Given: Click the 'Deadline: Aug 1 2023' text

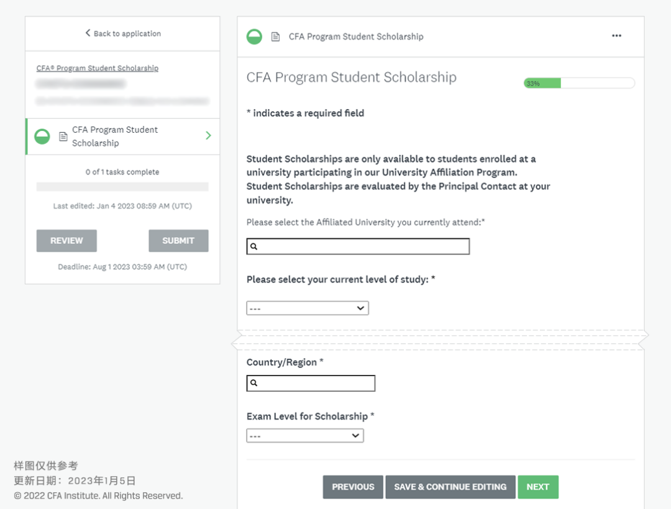Looking at the screenshot, I should (122, 267).
